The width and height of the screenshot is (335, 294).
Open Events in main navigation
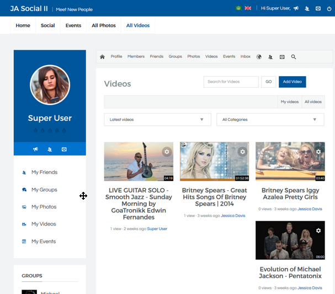[x=73, y=25]
